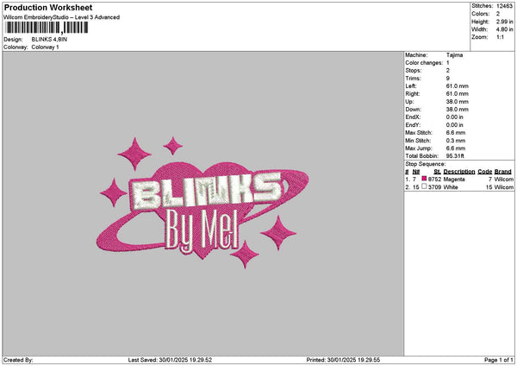Click the 'Production Worksheet' title

(x=48, y=7)
